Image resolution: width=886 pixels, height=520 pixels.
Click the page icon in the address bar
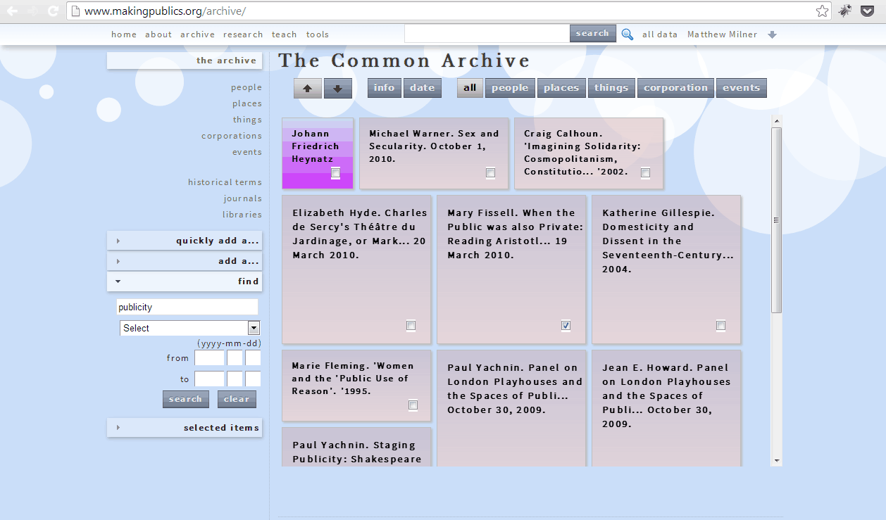(75, 11)
